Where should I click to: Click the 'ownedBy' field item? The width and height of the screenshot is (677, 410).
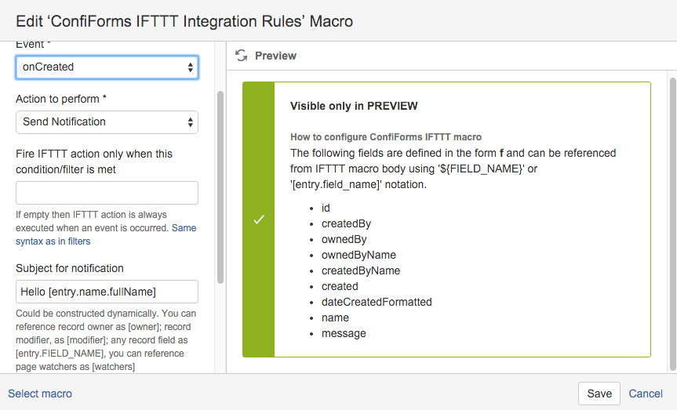click(x=344, y=239)
